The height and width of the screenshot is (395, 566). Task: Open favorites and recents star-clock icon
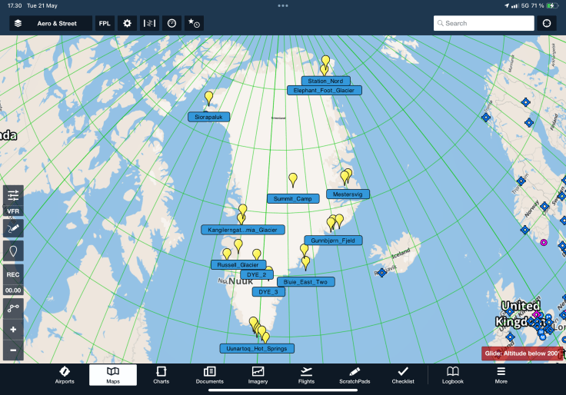tap(194, 23)
